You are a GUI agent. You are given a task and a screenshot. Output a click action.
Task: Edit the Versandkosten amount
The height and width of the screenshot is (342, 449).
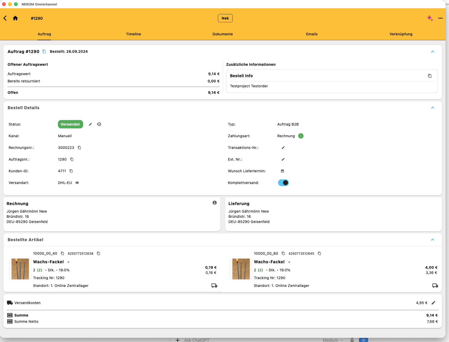pyautogui.click(x=433, y=303)
